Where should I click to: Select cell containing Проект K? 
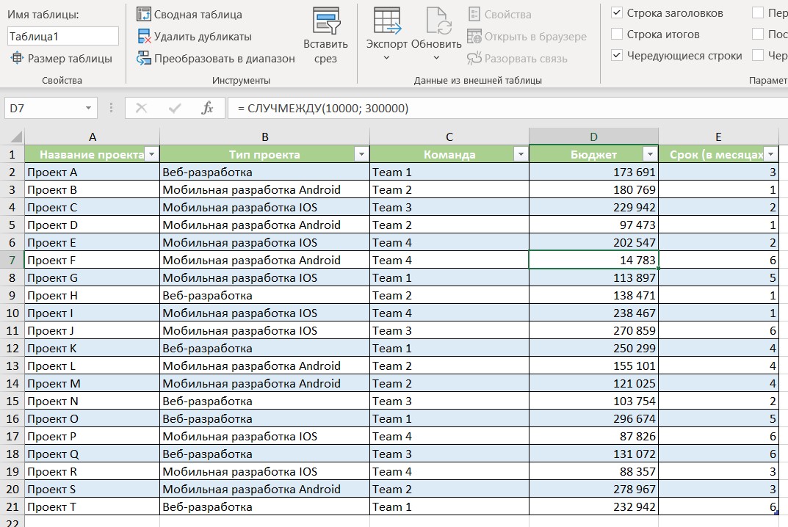click(x=92, y=348)
